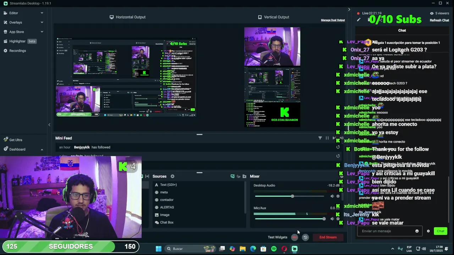Pause the Mini Feed alerts
The image size is (454, 255).
coord(327,138)
